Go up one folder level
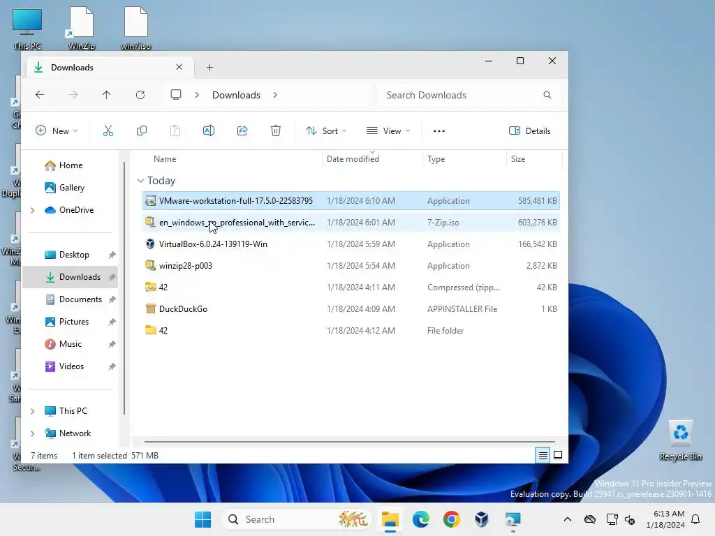 [x=106, y=95]
